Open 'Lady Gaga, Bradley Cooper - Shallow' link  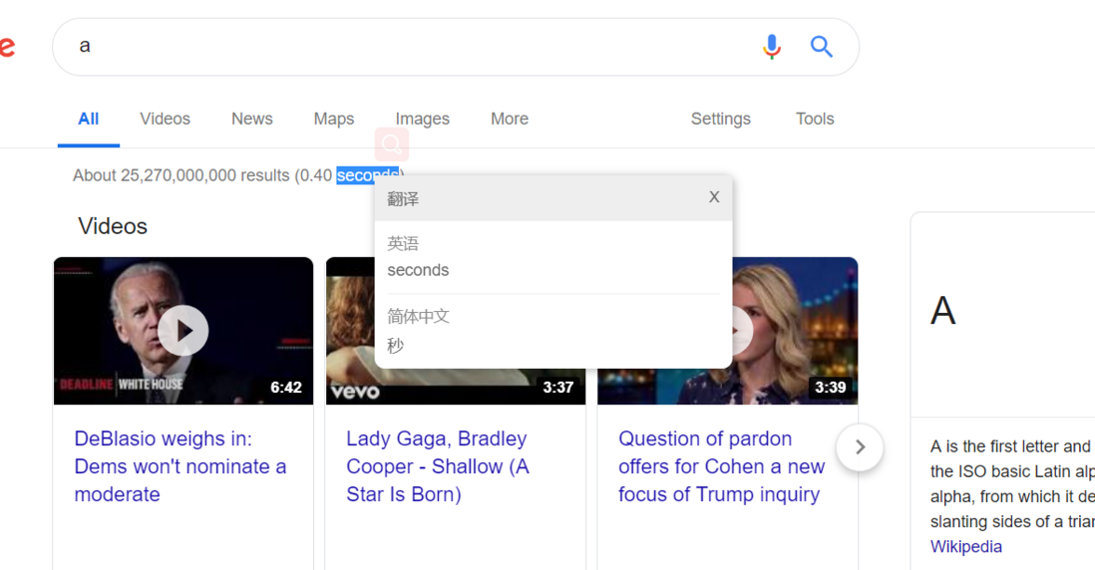coord(438,466)
